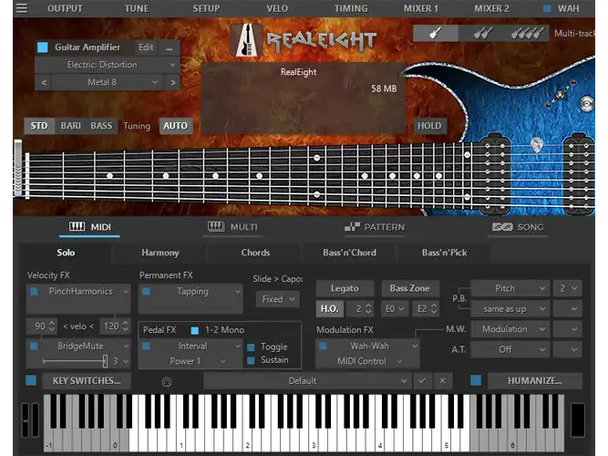Toggle Key Switches enable checkbox
Screen dimensions: 608x456
point(31,380)
